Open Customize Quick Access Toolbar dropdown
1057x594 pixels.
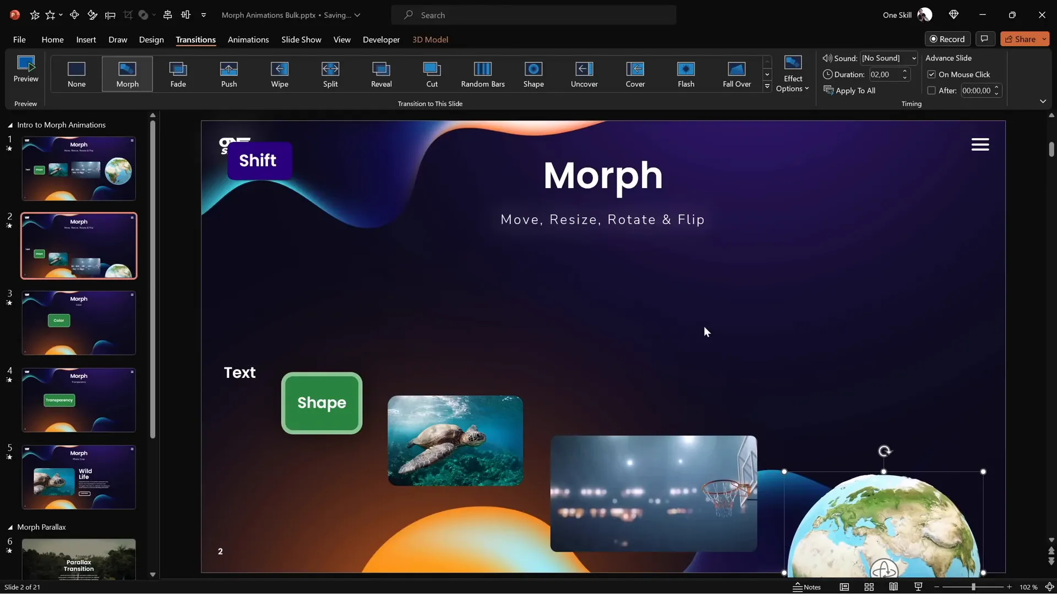(x=204, y=15)
